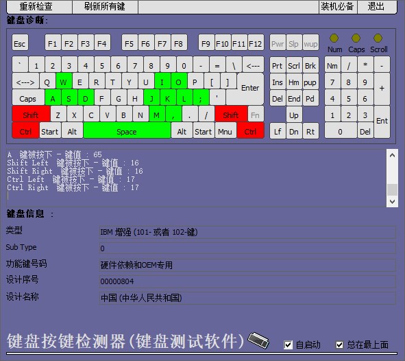
Task: Toggle the 自启动 checkbox
Action: [x=288, y=345]
